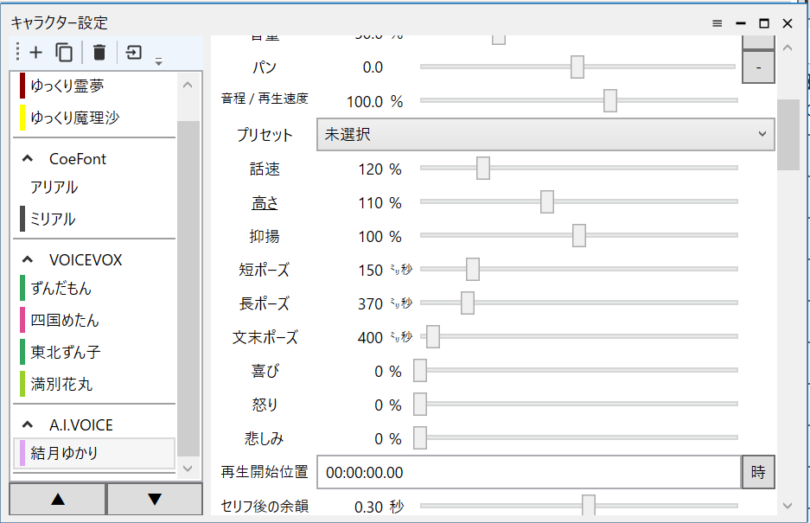
Task: Open the hamburger menu in title bar
Action: (x=717, y=23)
